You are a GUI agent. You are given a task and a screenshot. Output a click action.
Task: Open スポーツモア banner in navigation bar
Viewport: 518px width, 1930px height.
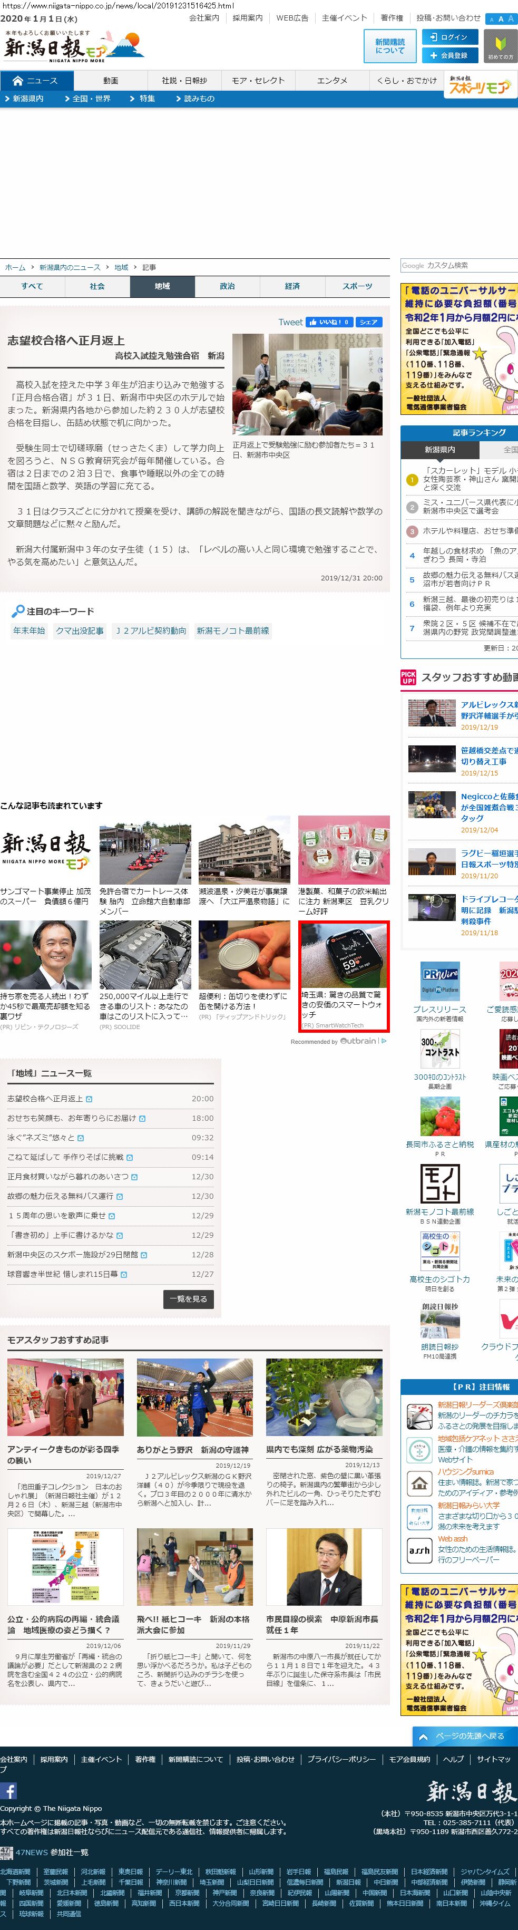(x=480, y=85)
